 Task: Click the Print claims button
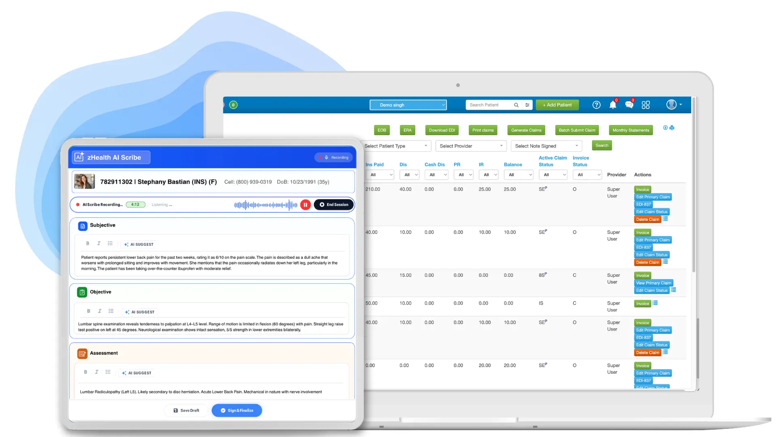(483, 130)
